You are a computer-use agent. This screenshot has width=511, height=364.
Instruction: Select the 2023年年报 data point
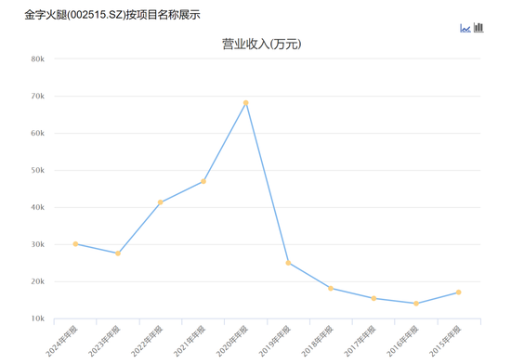pyautogui.click(x=118, y=253)
